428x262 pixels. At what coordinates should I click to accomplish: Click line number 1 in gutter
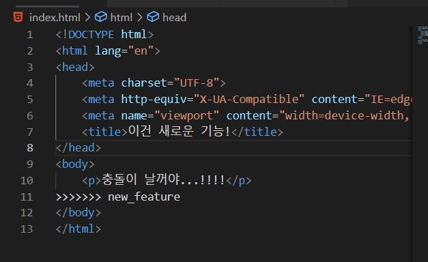[30, 35]
